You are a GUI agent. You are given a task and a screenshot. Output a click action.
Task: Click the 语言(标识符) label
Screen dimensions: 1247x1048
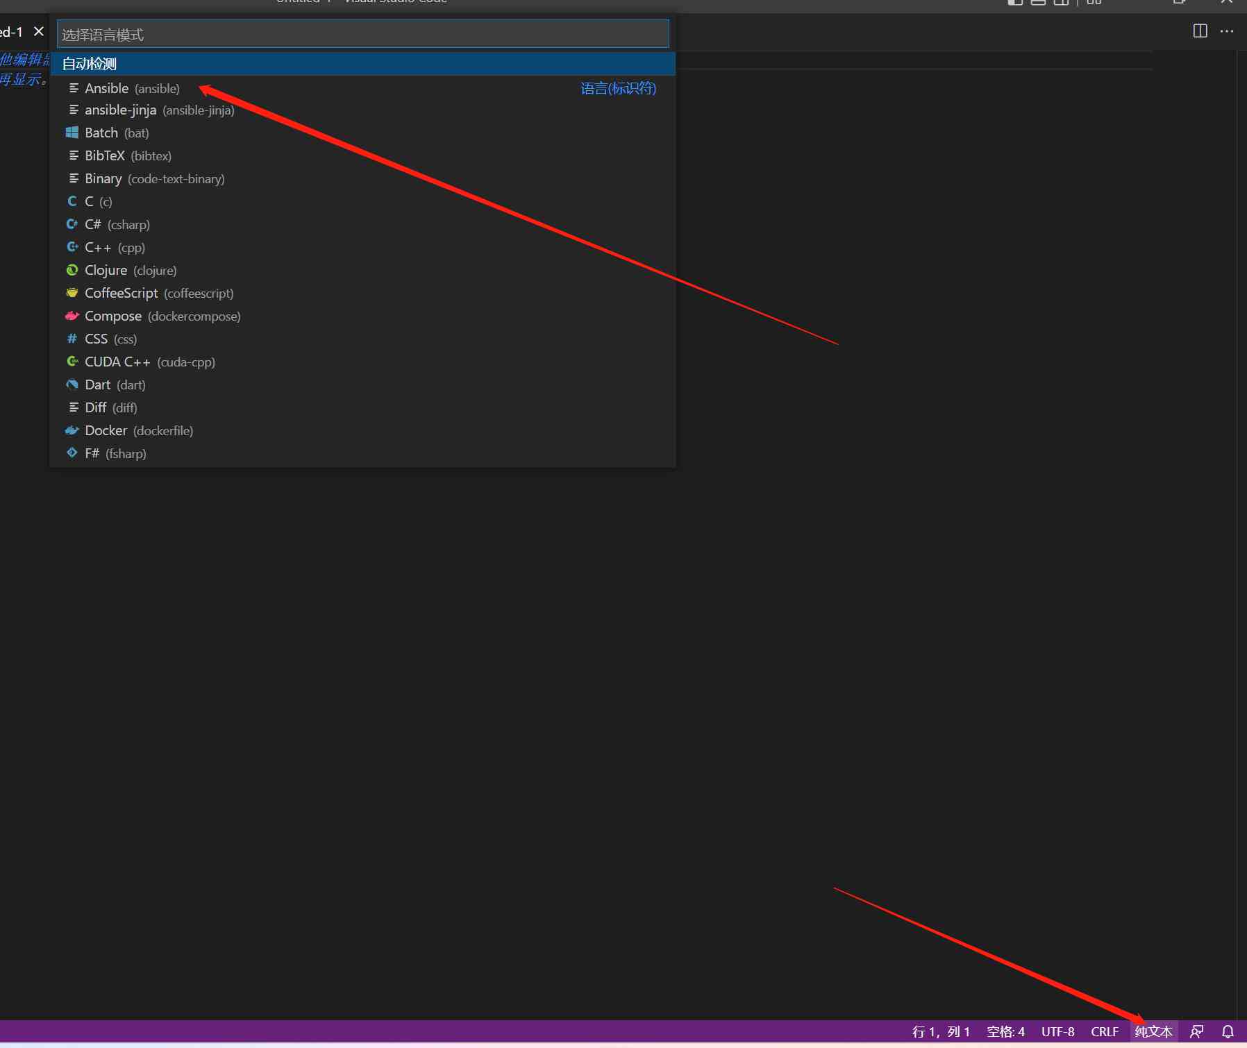pyautogui.click(x=618, y=88)
